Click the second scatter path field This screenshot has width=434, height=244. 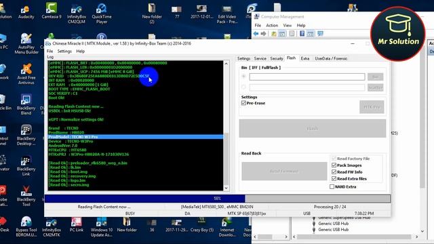(307, 87)
